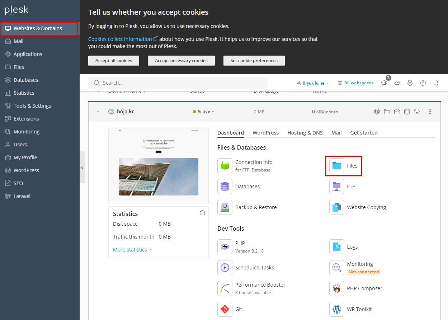This screenshot has height=320, width=448.
Task: Open WP Toolkit
Action: 351,309
